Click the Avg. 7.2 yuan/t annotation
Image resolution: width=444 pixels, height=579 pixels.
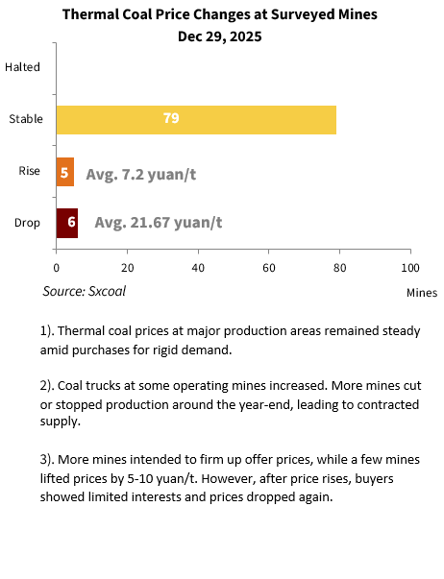(141, 175)
